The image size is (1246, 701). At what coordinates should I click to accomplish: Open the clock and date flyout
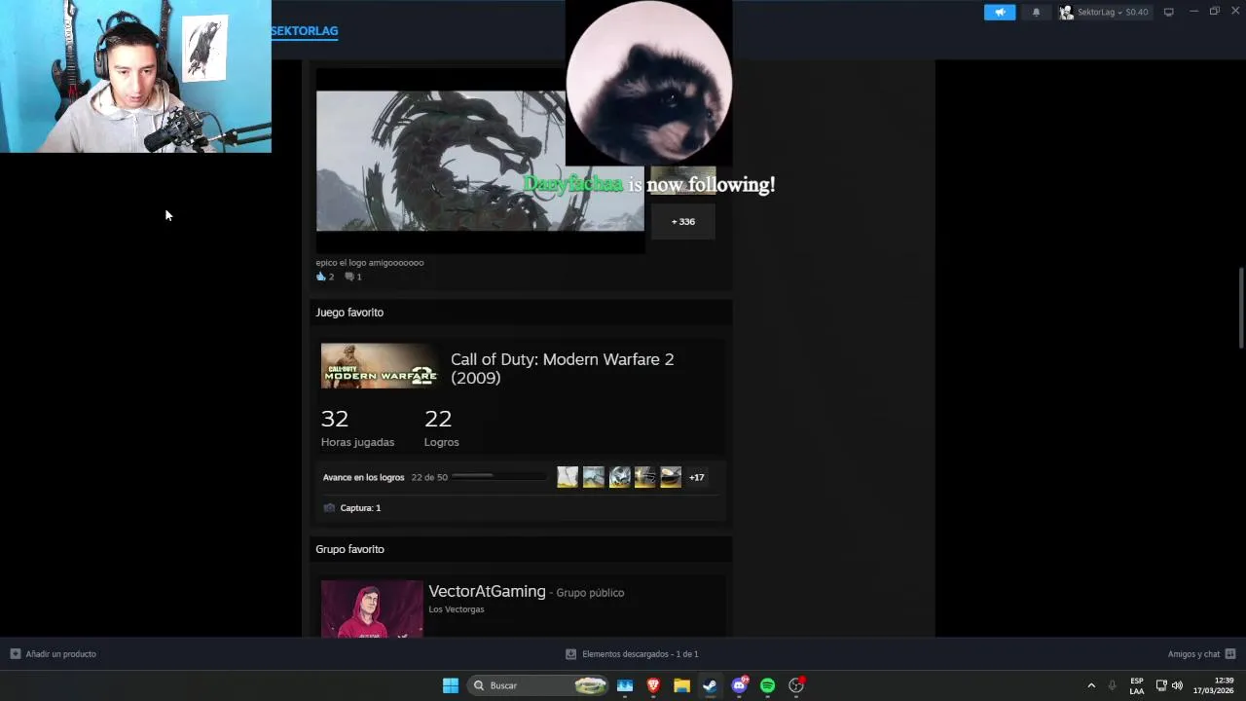pos(1214,685)
